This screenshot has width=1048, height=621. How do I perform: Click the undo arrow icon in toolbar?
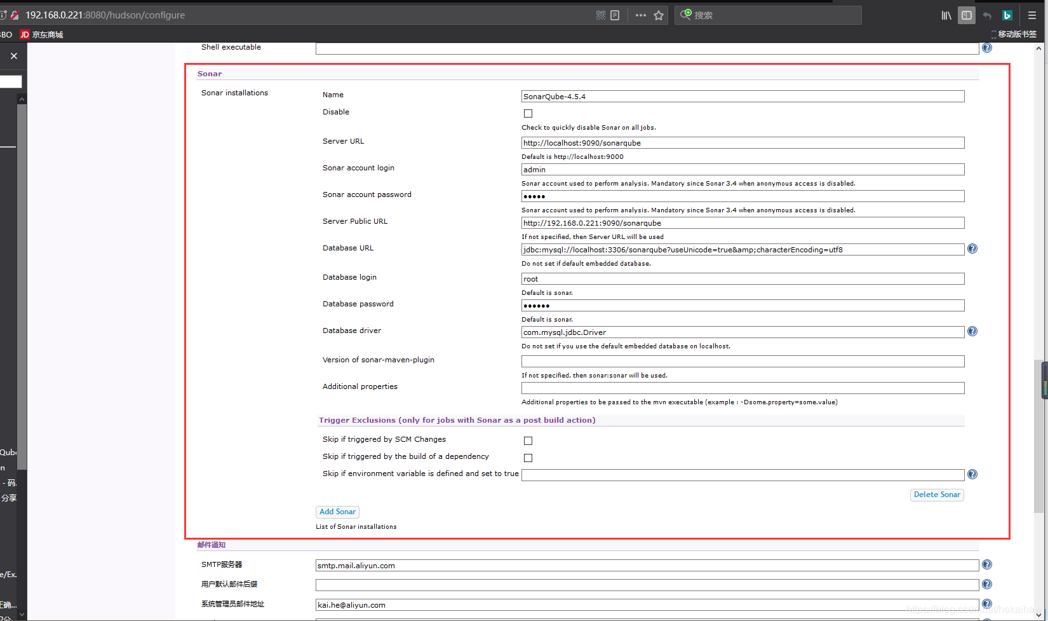tap(987, 15)
